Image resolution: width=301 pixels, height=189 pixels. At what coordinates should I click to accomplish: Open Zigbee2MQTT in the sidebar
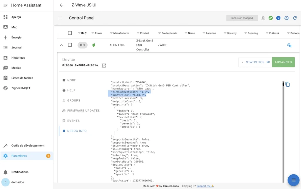tap(27, 88)
